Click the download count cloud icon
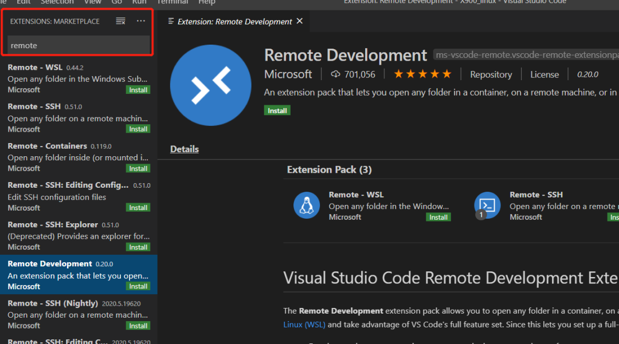 point(335,74)
